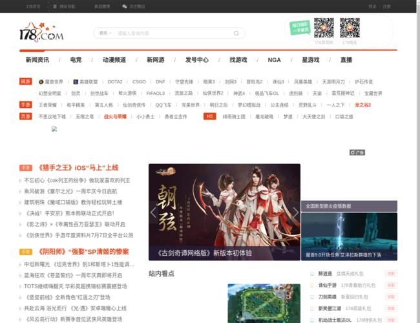Image resolution: width=420 pixels, height=323 pixels.
Task: Click the broken image placeholder below game list
Action: pyautogui.click(x=54, y=129)
